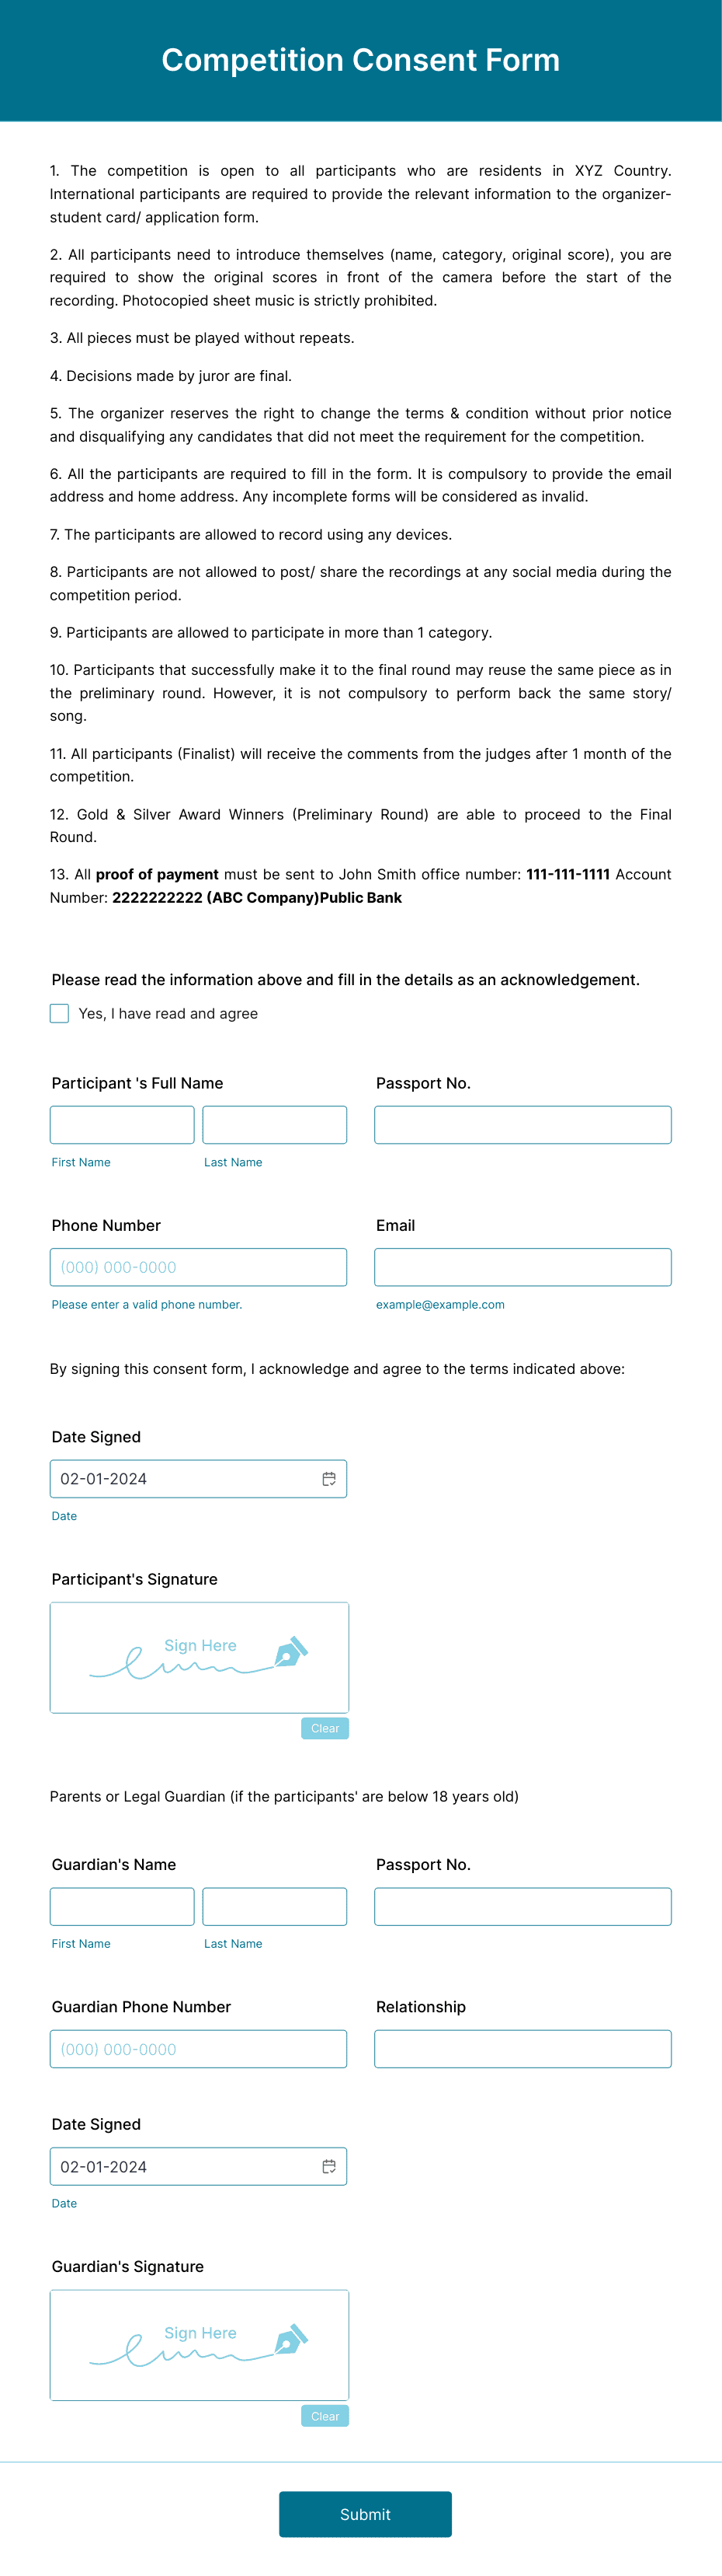This screenshot has height=2576, width=722.
Task: Select the participant's Passport No. field
Action: tap(522, 1124)
